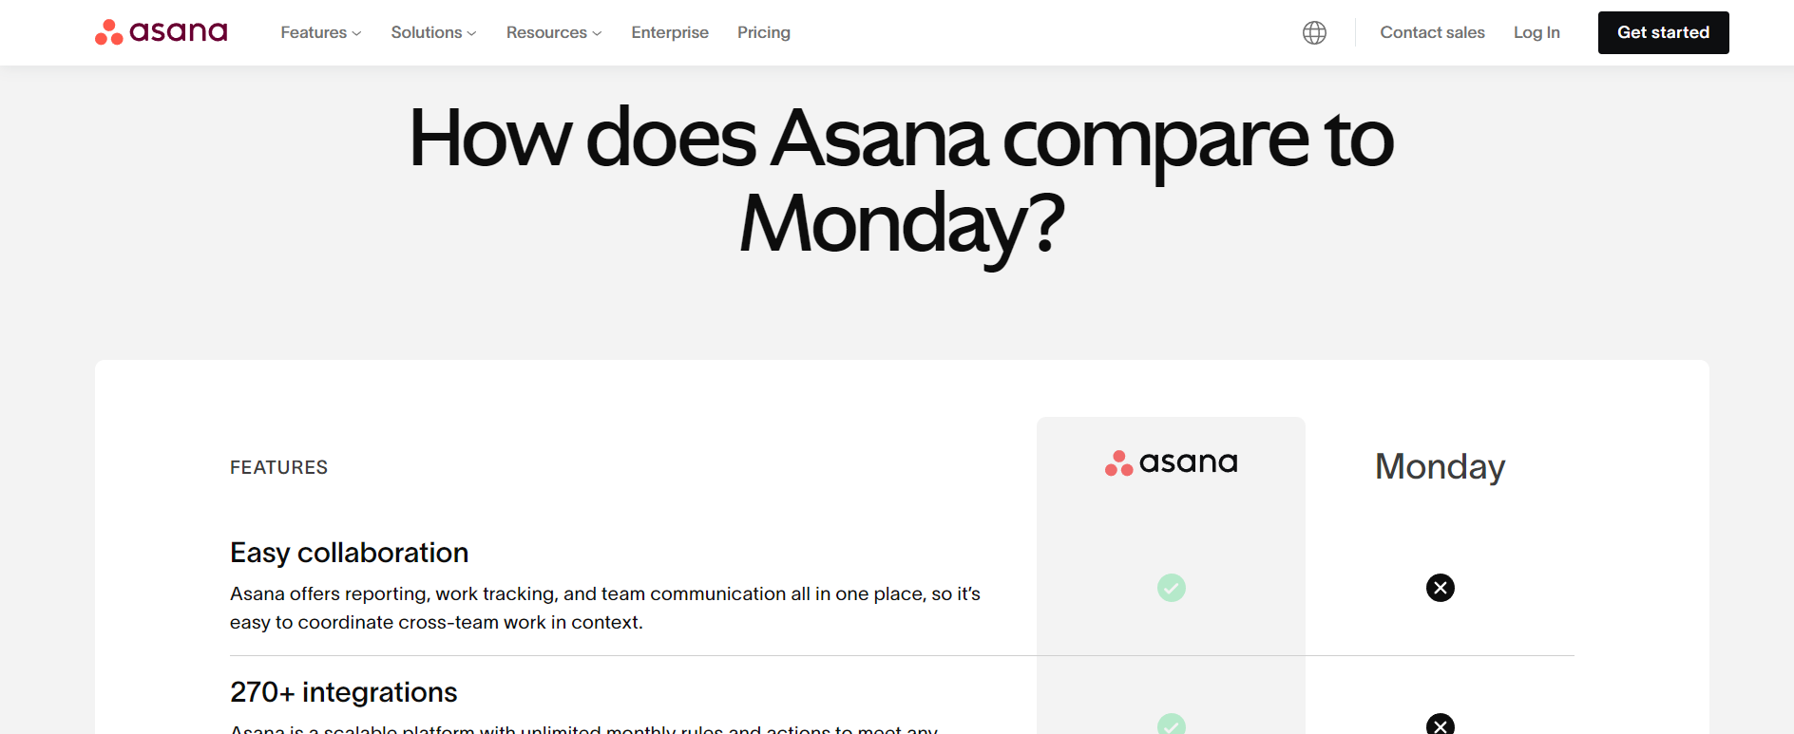1794x734 pixels.
Task: Click the Asana logo atop the comparison column
Action: click(1171, 462)
